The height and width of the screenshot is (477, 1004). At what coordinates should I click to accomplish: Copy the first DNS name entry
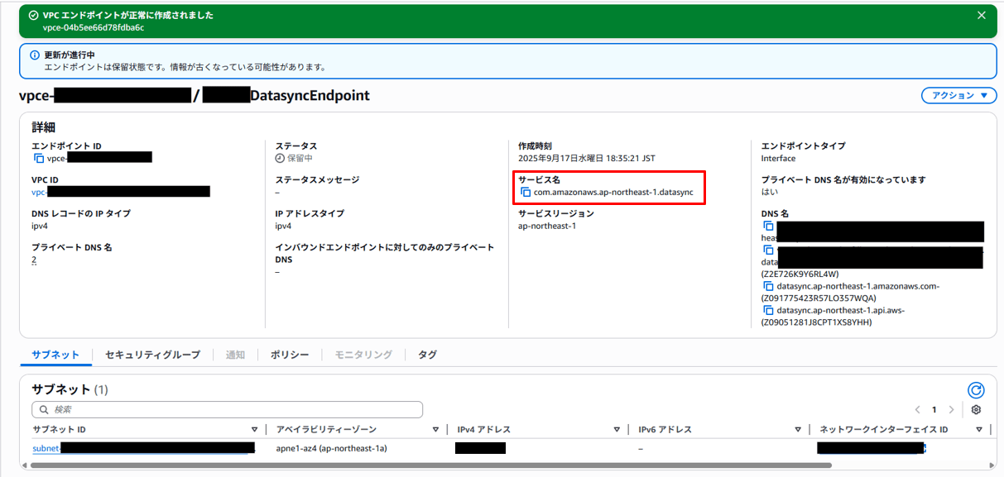[767, 225]
